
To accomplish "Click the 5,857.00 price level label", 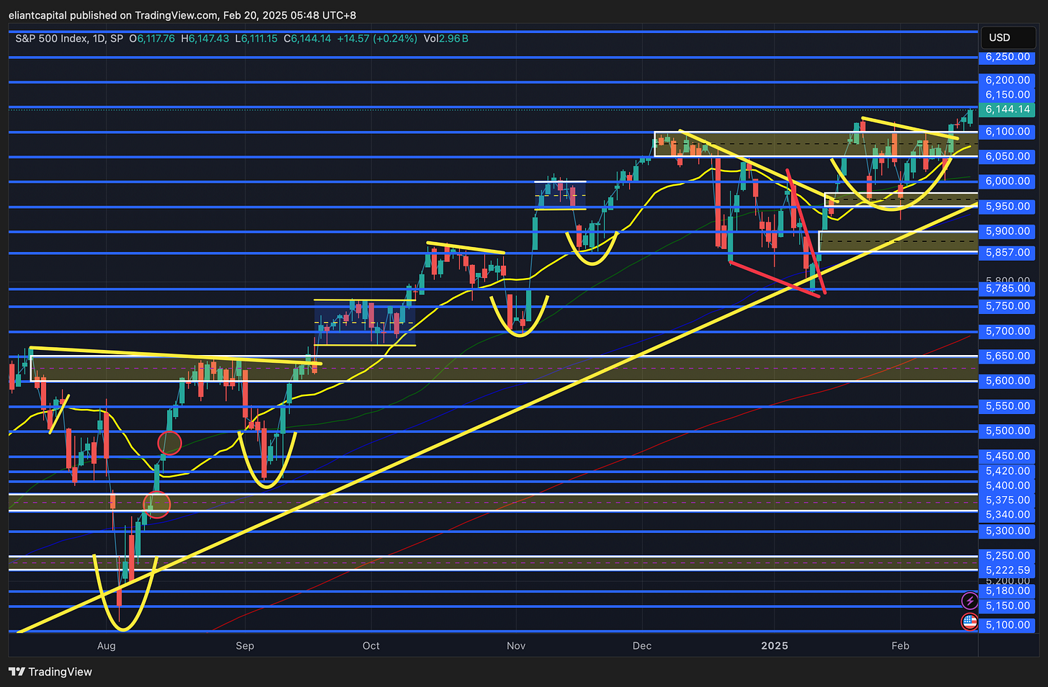I will pos(1008,253).
